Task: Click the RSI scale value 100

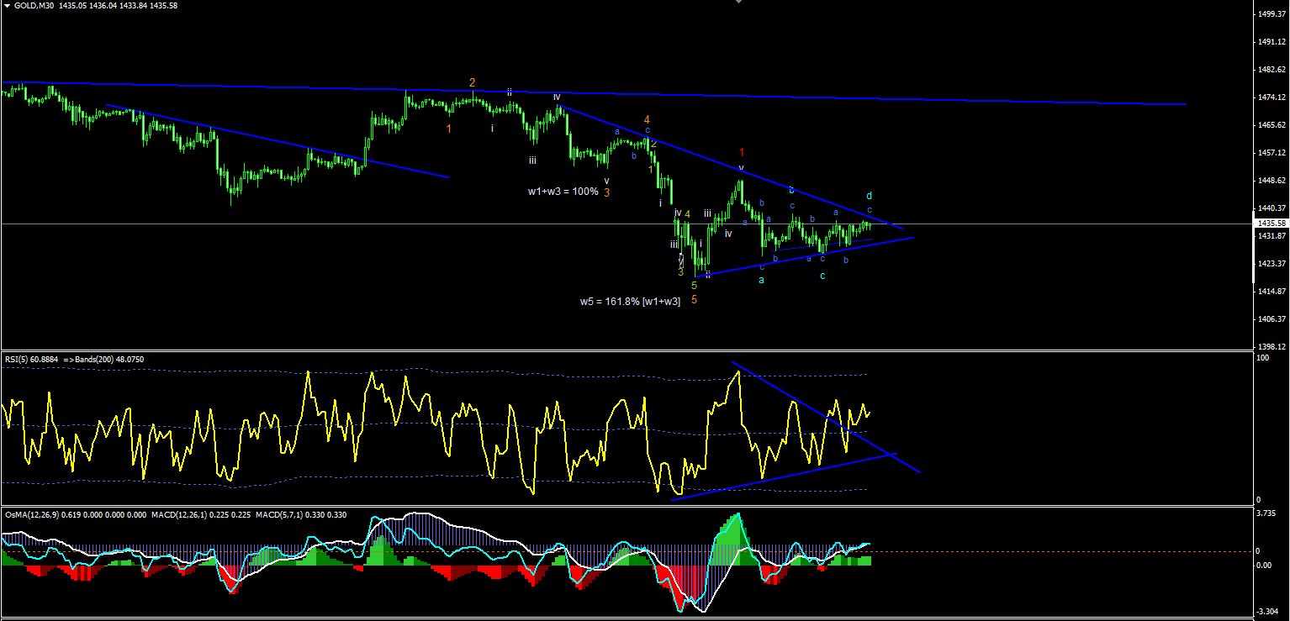Action: pyautogui.click(x=1261, y=359)
